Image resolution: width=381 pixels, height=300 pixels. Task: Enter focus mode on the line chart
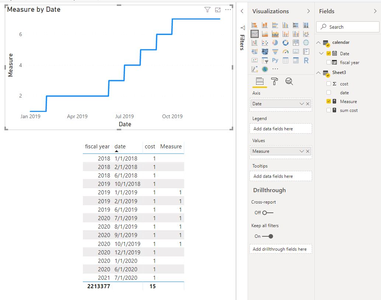point(218,10)
